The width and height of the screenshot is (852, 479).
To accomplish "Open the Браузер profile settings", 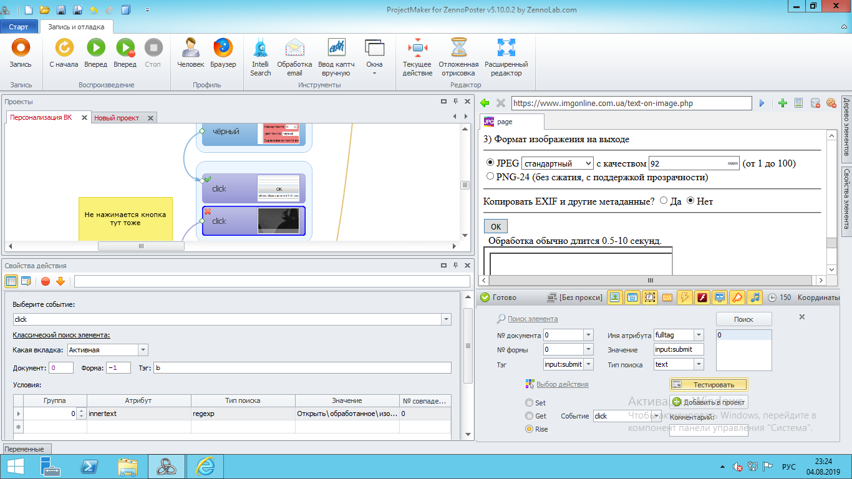I will (x=223, y=53).
